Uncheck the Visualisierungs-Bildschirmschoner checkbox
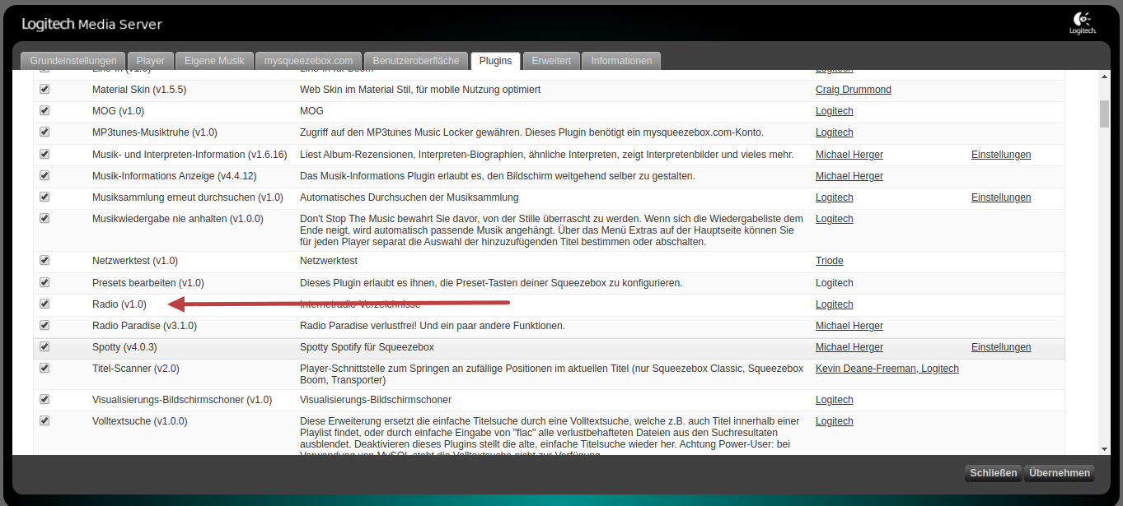The image size is (1123, 506). [44, 399]
